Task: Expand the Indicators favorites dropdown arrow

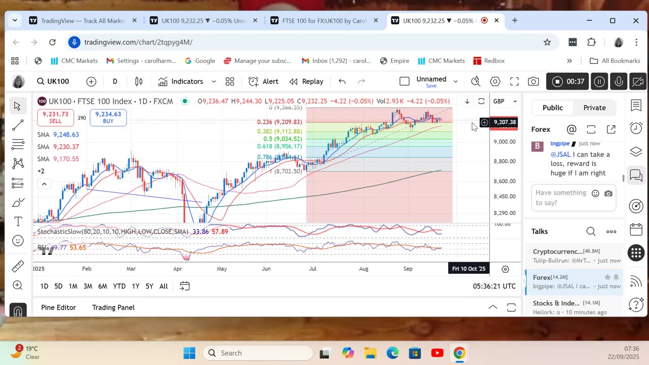Action: [214, 82]
